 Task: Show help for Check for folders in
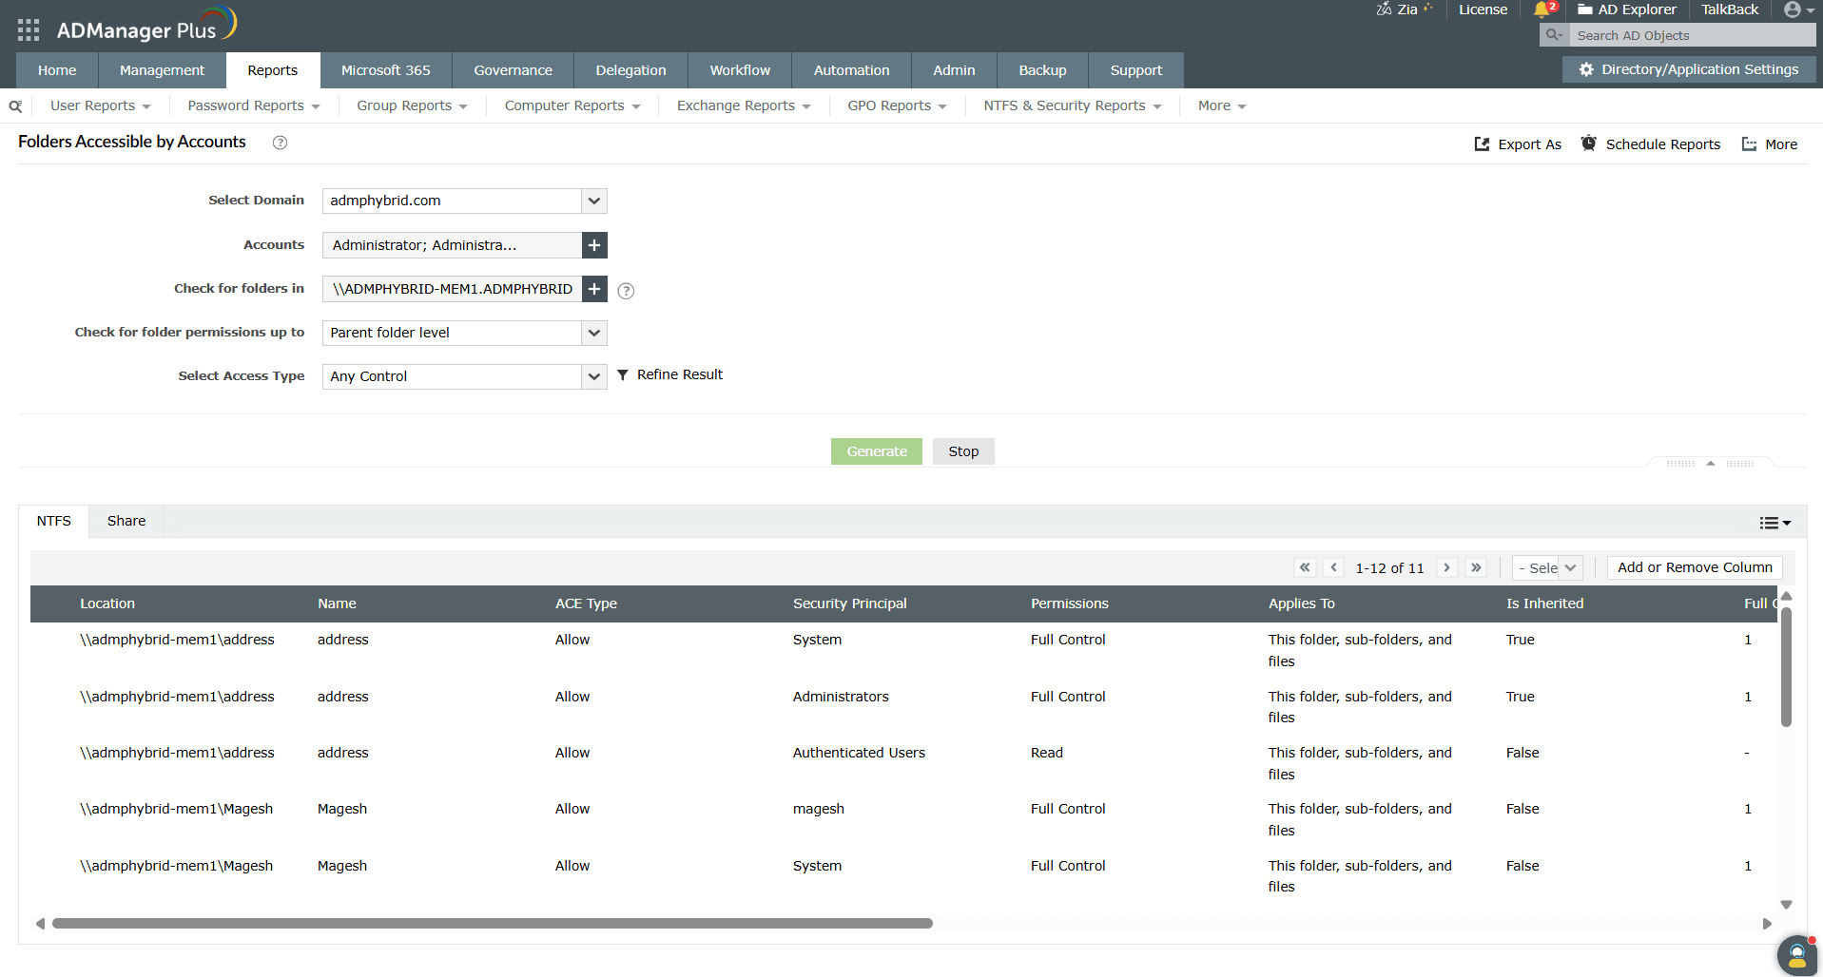626,291
